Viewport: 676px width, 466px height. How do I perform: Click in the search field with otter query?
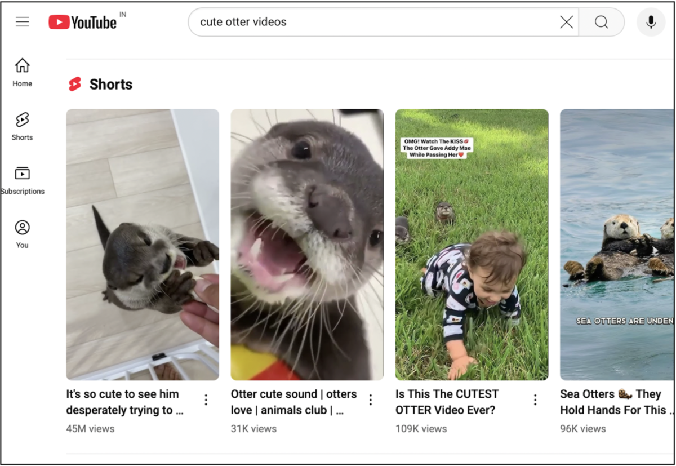372,22
